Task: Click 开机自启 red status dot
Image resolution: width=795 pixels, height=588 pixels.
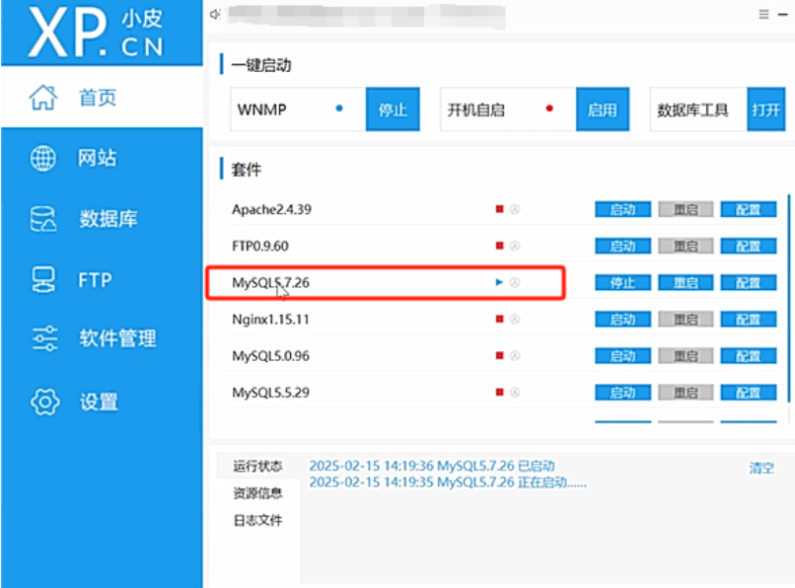Action: pyautogui.click(x=549, y=109)
